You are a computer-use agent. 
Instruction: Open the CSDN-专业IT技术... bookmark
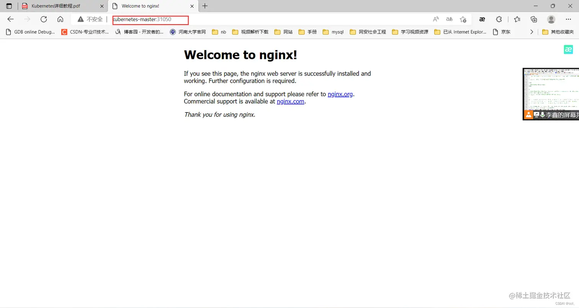[x=85, y=32]
